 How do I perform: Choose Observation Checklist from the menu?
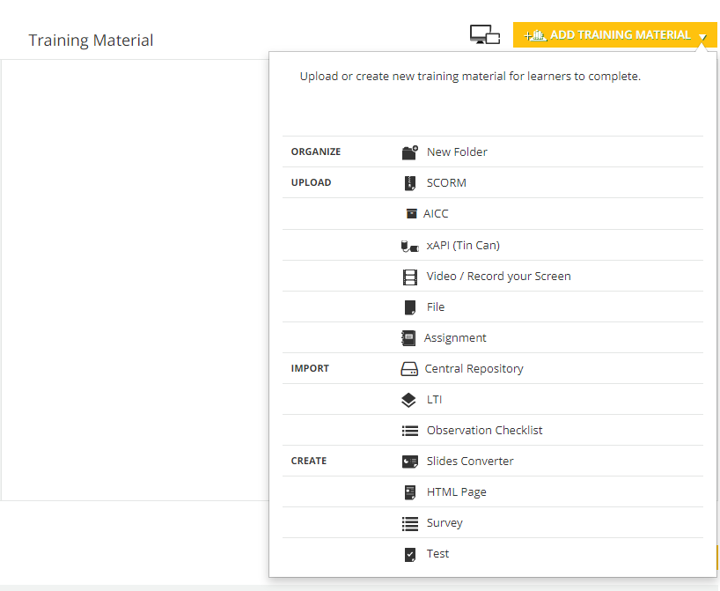click(484, 431)
